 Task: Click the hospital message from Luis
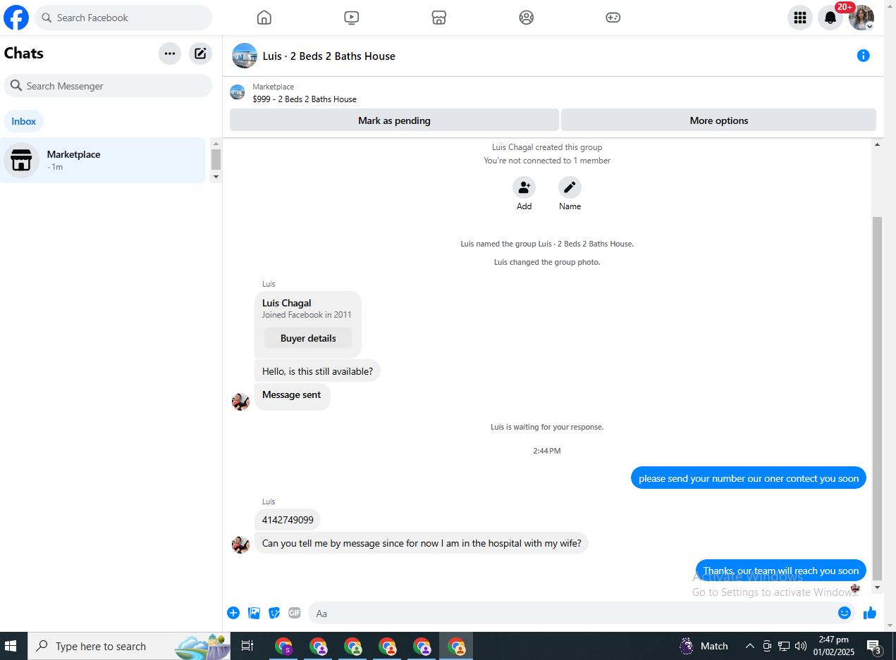coord(422,543)
